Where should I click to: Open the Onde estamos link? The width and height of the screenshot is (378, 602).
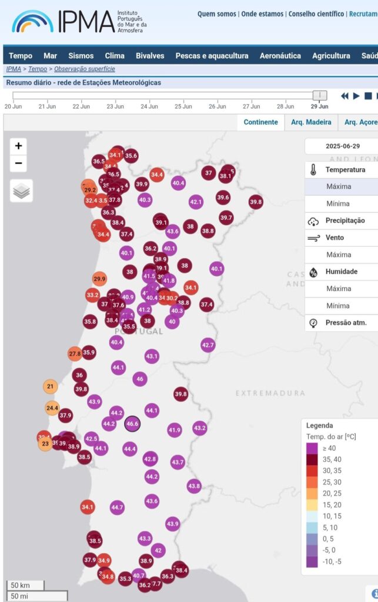point(263,14)
